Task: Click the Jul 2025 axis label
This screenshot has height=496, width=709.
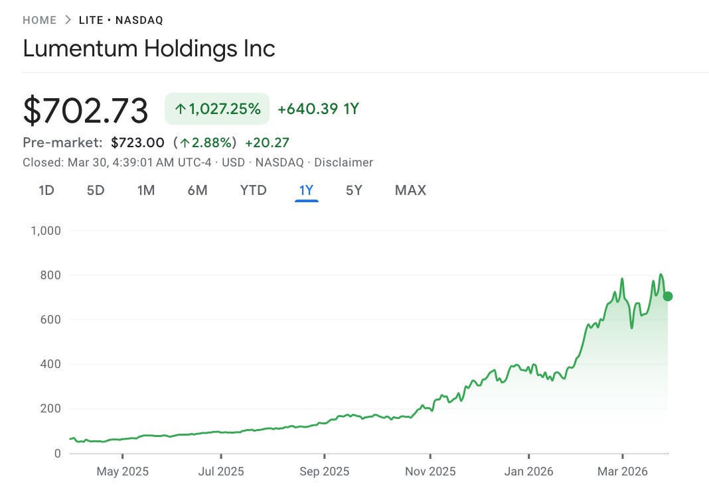Action: pos(221,471)
